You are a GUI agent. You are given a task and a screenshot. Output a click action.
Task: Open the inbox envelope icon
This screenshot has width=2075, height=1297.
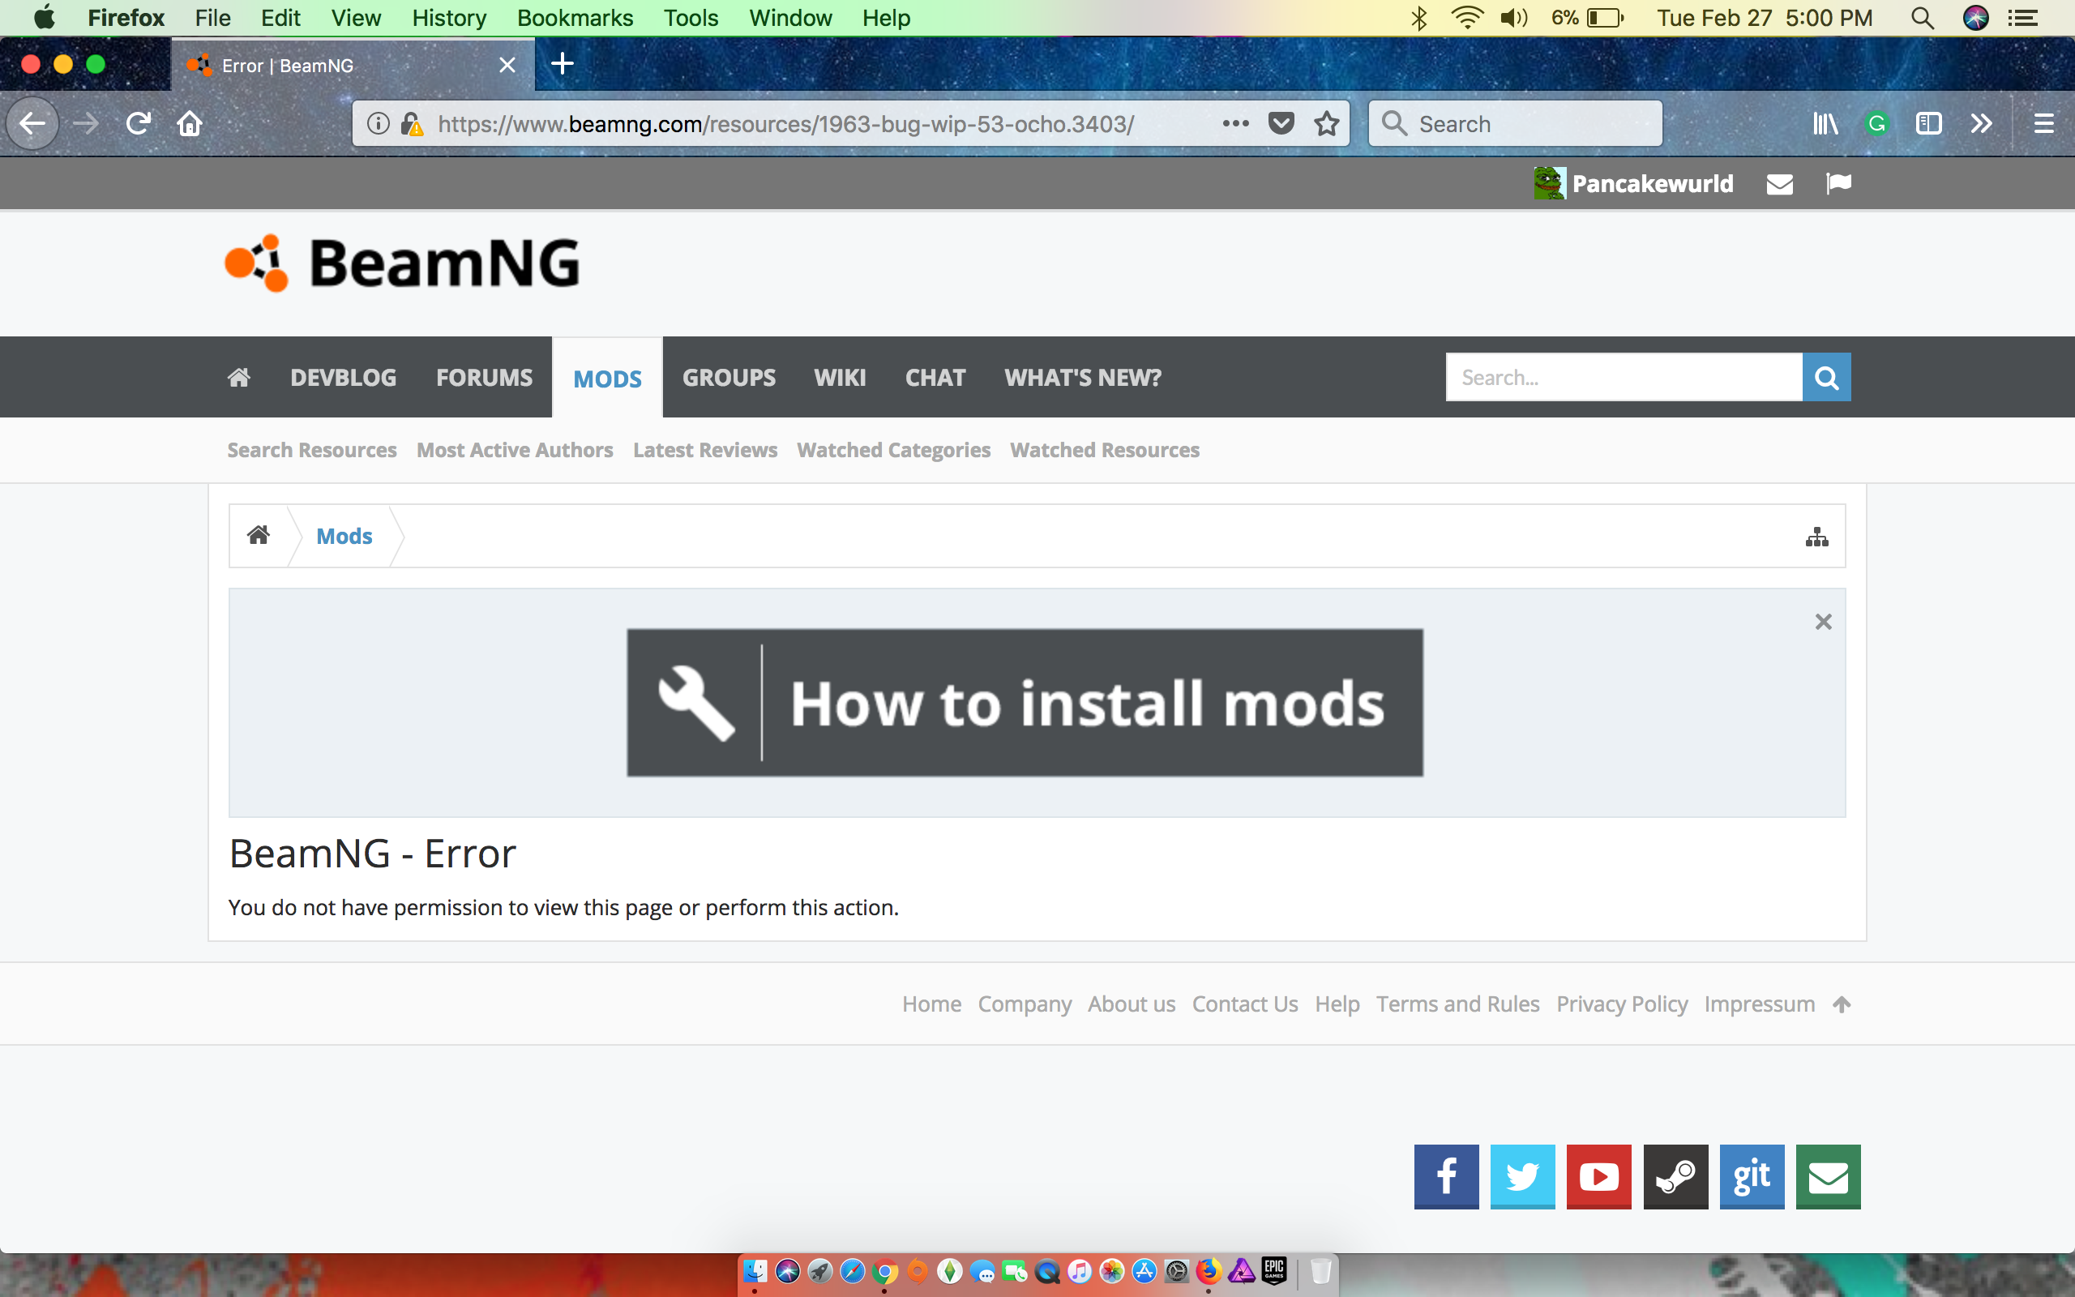pos(1780,183)
